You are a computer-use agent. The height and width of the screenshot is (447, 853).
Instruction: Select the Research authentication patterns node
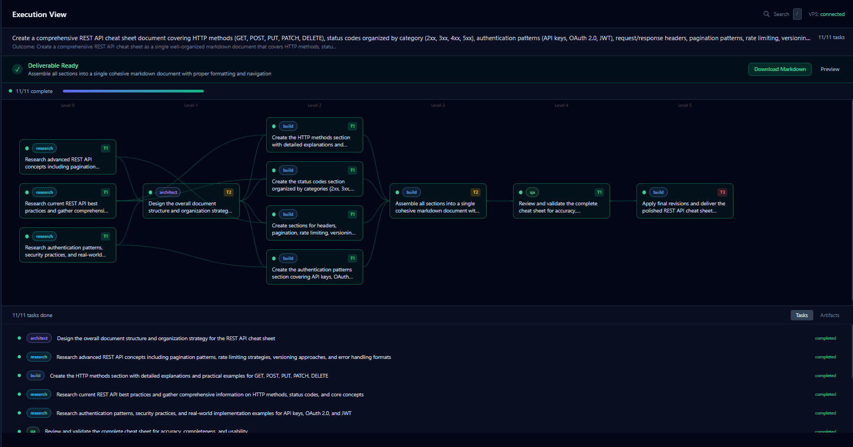pyautogui.click(x=68, y=245)
